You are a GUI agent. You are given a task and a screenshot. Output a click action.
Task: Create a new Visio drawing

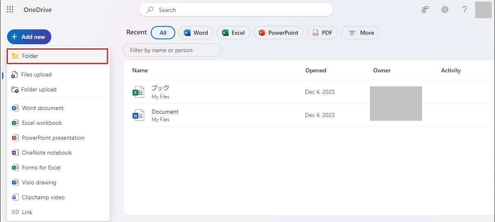(58, 182)
